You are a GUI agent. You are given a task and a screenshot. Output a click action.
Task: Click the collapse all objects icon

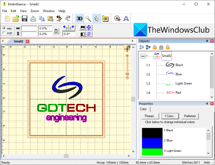pyautogui.click(x=148, y=47)
